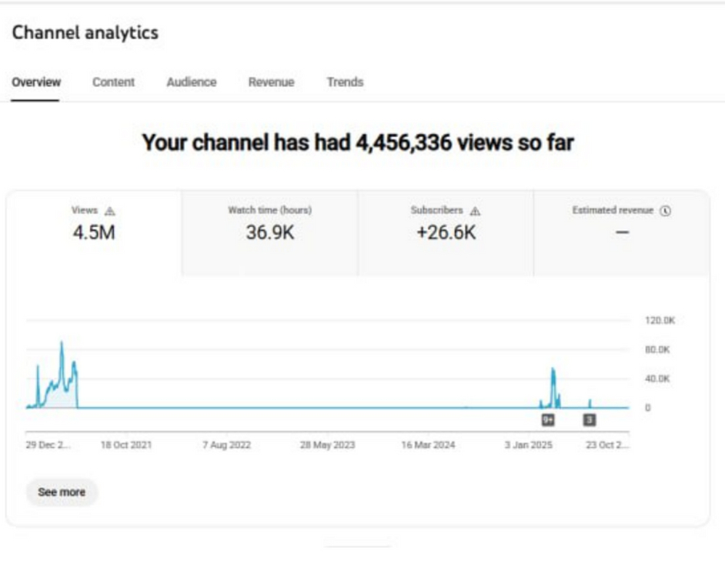The image size is (725, 577).
Task: Click the warning triangle beside Subscribers
Action: pos(475,211)
